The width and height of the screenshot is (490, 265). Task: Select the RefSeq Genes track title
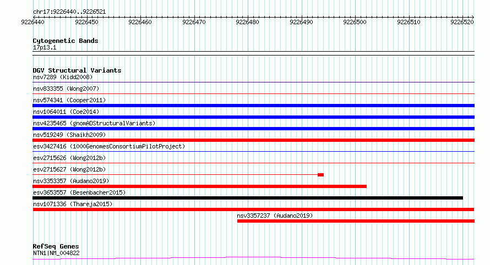click(56, 246)
